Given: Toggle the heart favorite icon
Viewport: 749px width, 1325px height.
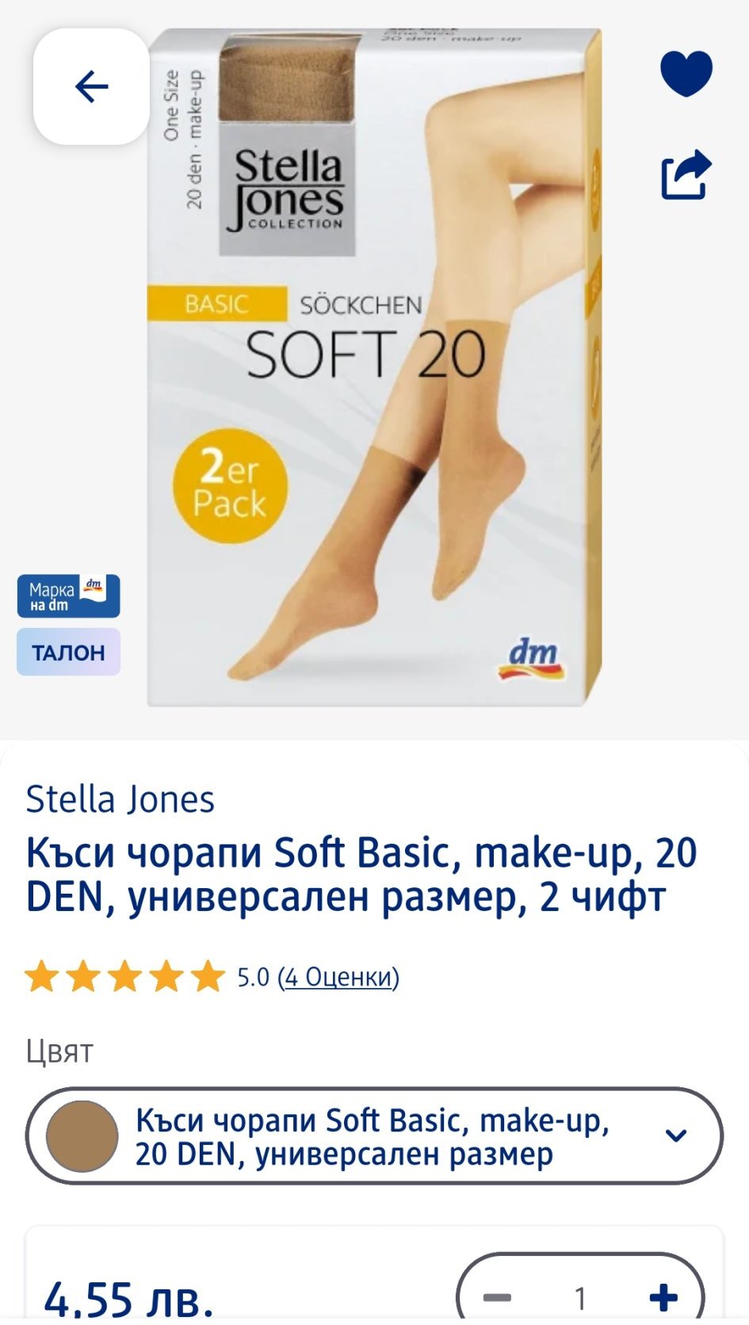Looking at the screenshot, I should coord(686,73).
